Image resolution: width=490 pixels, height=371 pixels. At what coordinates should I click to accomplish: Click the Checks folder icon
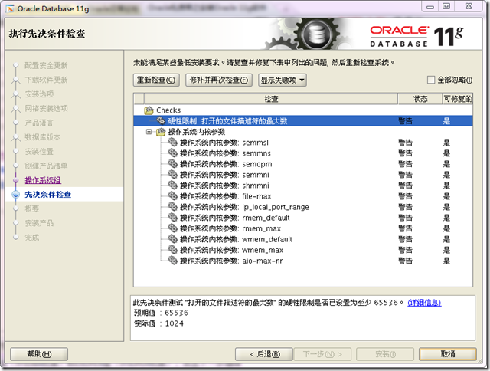(149, 110)
